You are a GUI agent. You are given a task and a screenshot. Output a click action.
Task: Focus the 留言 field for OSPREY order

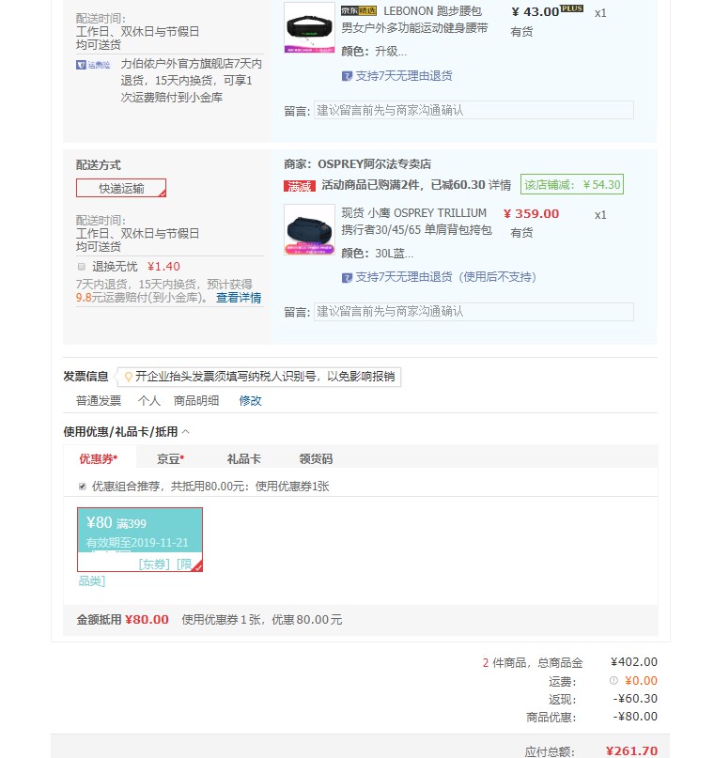[x=473, y=312]
